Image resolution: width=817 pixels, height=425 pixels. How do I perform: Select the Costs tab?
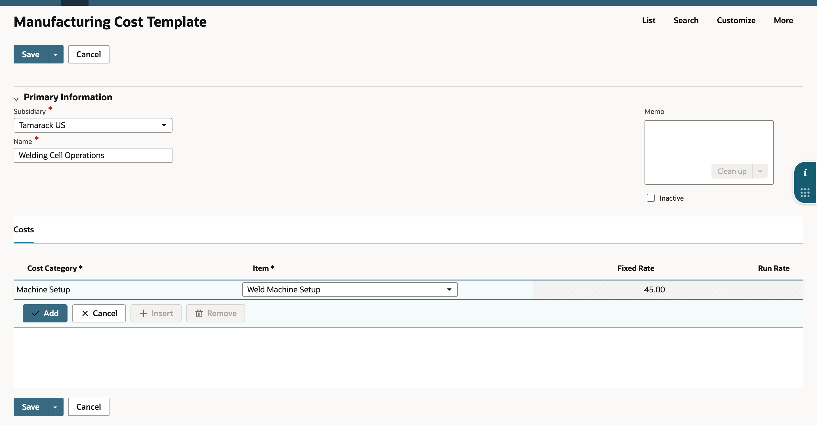click(24, 229)
